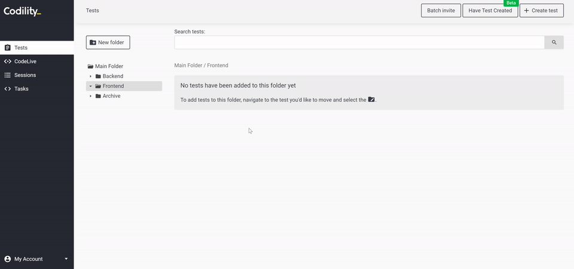Click the 'No tests have been added' message
This screenshot has width=574, height=269.
(x=238, y=85)
